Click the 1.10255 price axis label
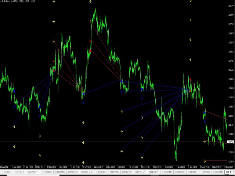Screen dimensions: 235x176 (x=231, y=162)
